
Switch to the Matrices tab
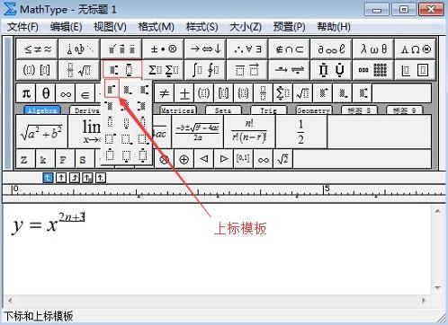pos(178,110)
